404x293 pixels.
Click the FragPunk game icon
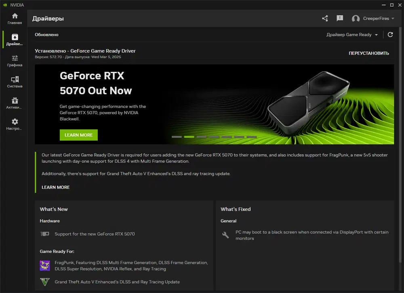tap(45, 266)
